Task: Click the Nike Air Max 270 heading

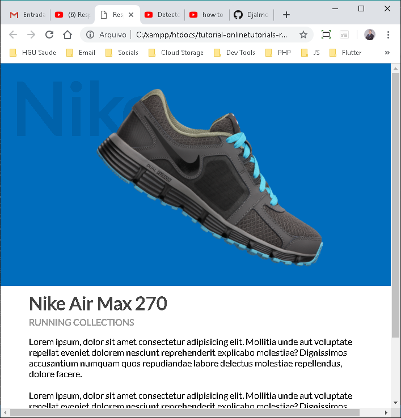Action: (98, 304)
